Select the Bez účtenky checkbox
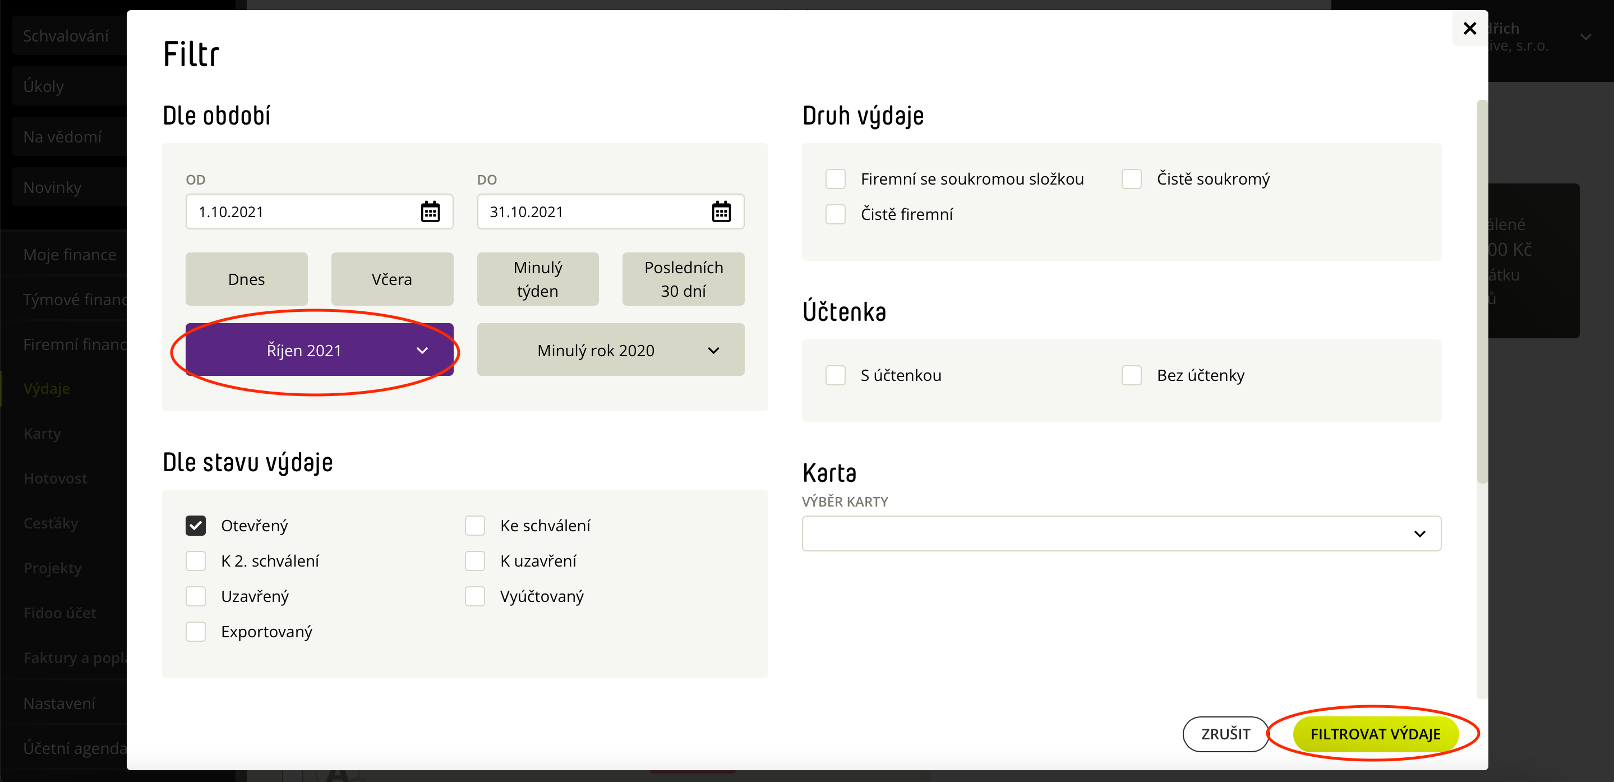The height and width of the screenshot is (782, 1614). [x=1131, y=375]
